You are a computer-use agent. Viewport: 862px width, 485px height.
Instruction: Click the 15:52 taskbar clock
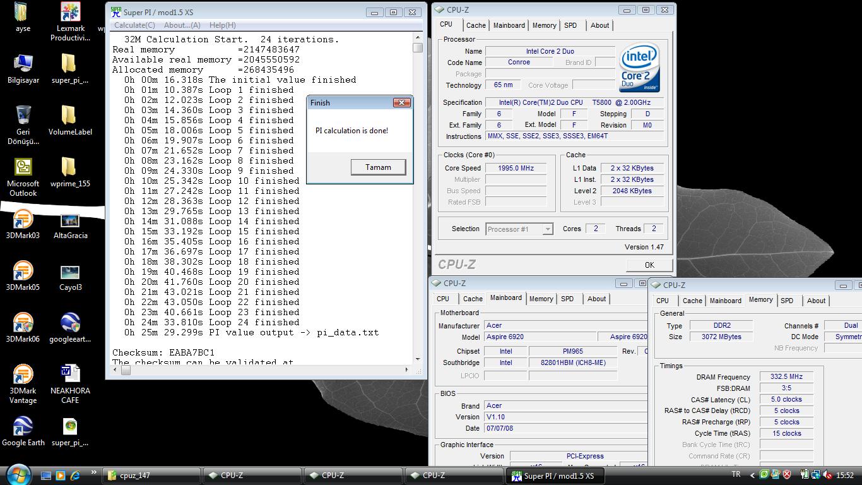[845, 476]
